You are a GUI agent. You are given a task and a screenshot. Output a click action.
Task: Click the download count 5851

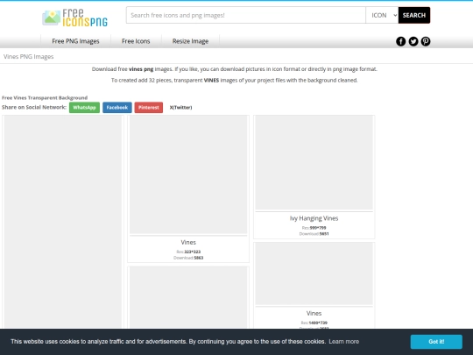324,234
